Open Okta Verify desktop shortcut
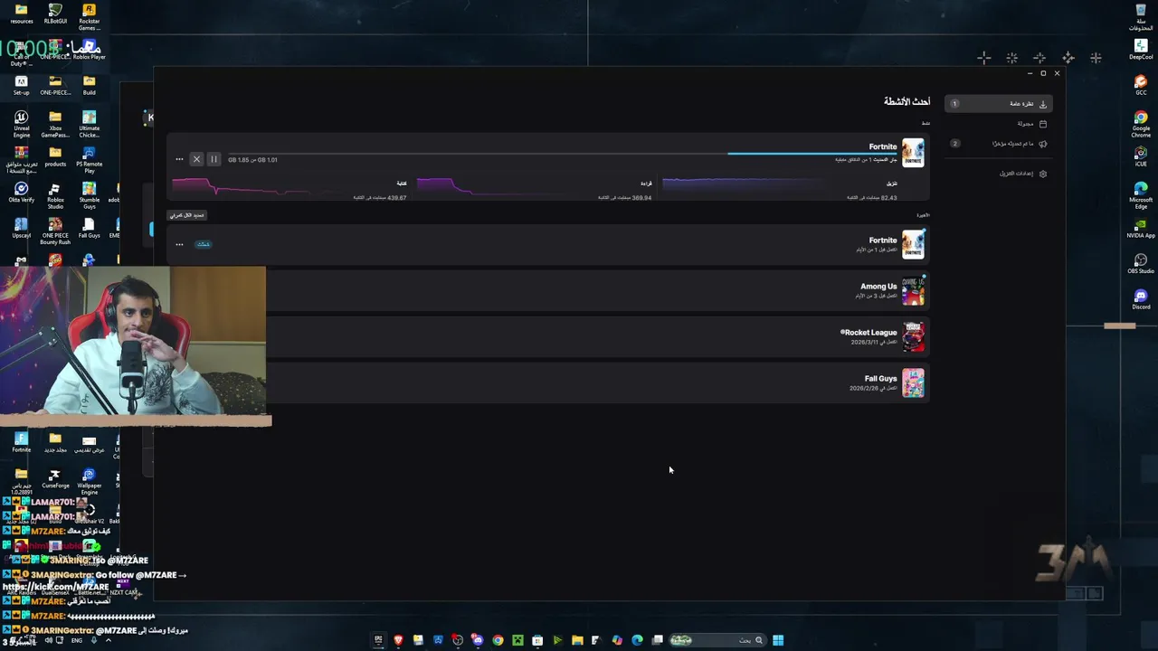Image resolution: width=1158 pixels, height=651 pixels. click(21, 192)
